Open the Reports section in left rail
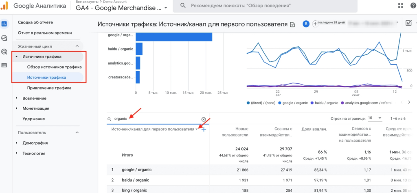417x193 pixels. [x=4, y=24]
